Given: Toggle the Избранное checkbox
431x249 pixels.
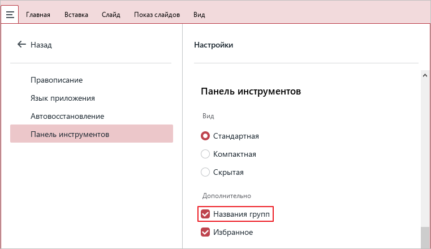Looking at the screenshot, I should [x=205, y=232].
